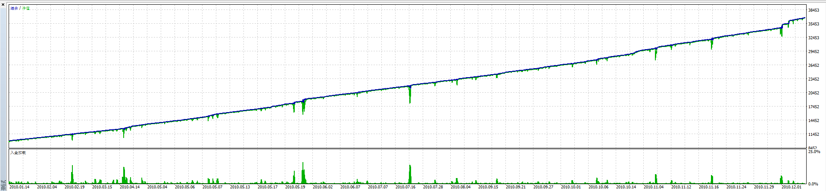Select the 2010.01.14 date on the time axis
This screenshot has width=826, height=191.
[x=19, y=187]
